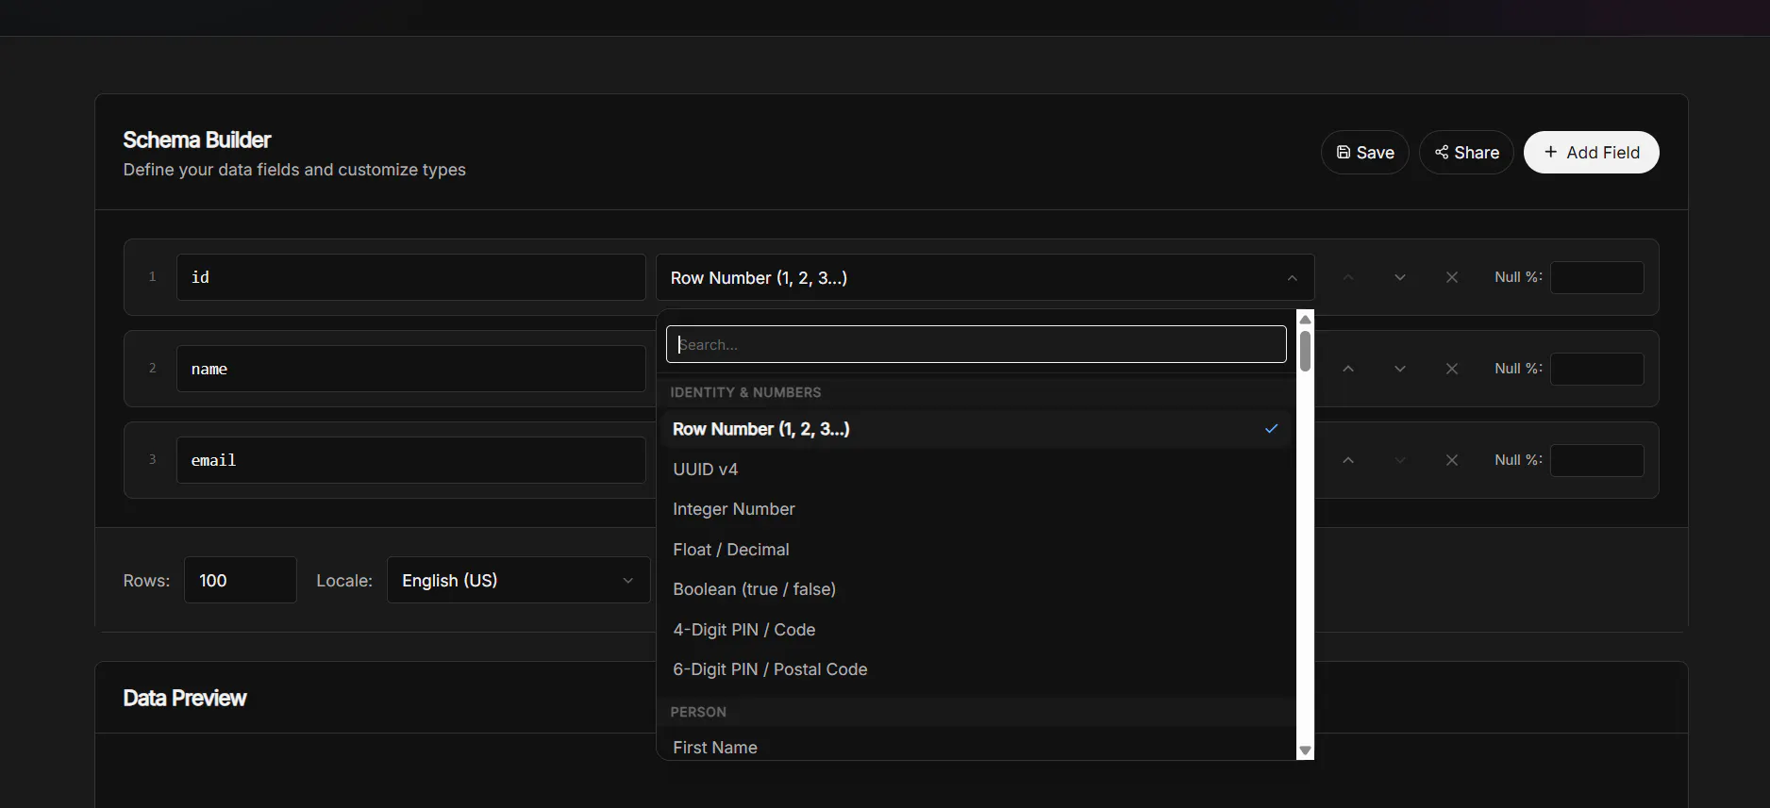
Task: Select Row Number (1, 2, 3...) option
Action: (976, 429)
